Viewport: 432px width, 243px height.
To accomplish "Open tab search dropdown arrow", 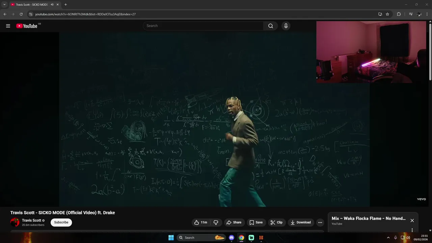I will (4, 5).
